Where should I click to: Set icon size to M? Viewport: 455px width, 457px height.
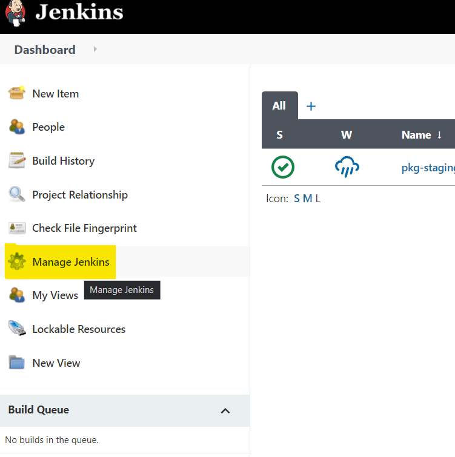(x=307, y=199)
